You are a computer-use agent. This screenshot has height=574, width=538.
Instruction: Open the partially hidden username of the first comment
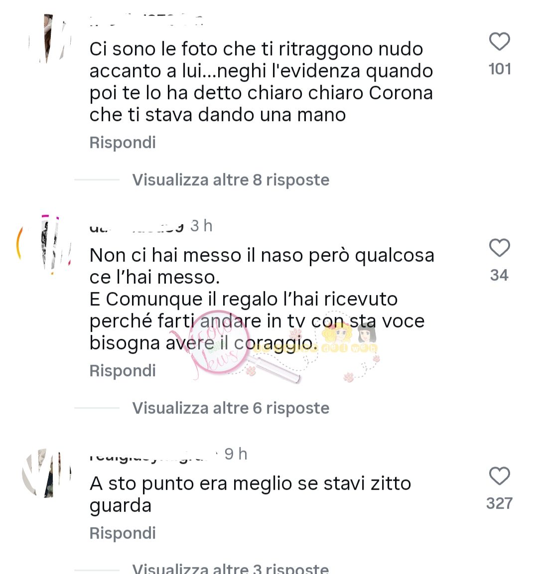click(x=146, y=21)
